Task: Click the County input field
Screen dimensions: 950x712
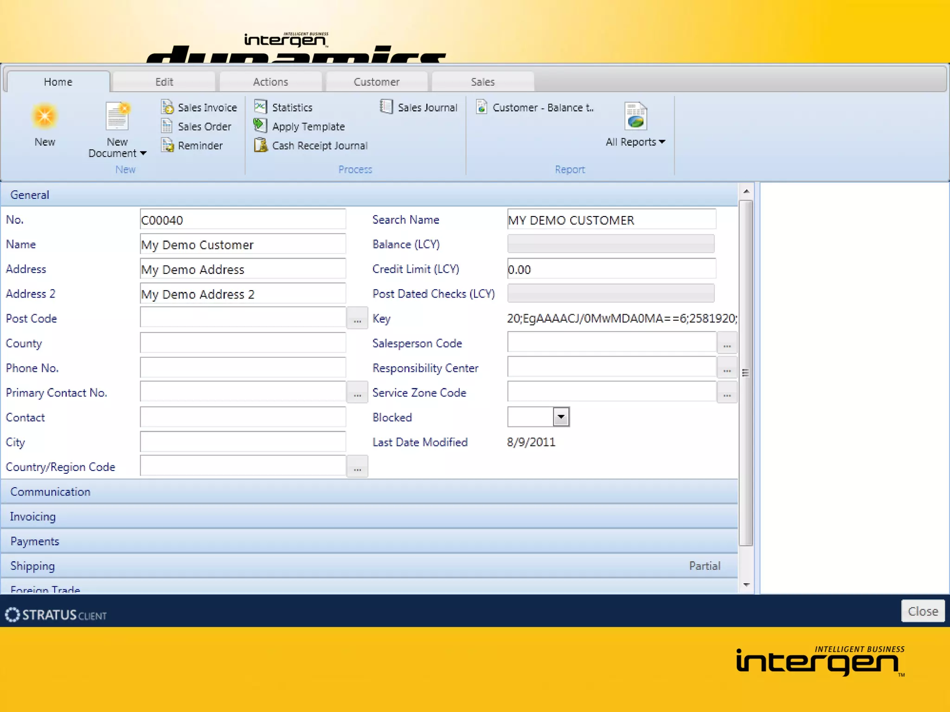Action: 243,343
